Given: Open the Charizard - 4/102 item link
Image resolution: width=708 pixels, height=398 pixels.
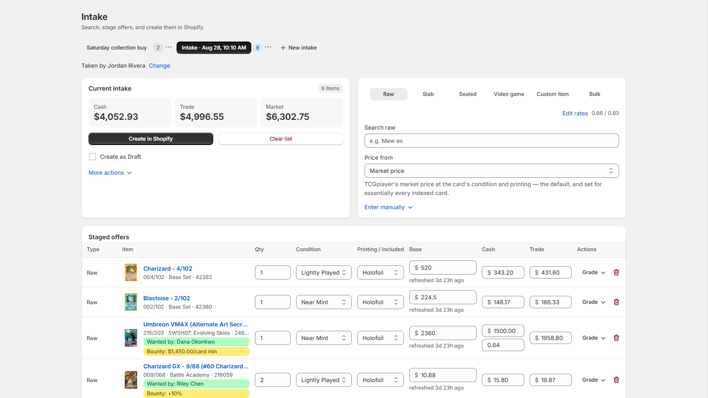Looking at the screenshot, I should [x=168, y=268].
